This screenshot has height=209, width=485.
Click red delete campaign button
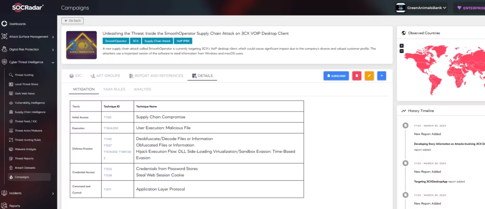pos(357,76)
